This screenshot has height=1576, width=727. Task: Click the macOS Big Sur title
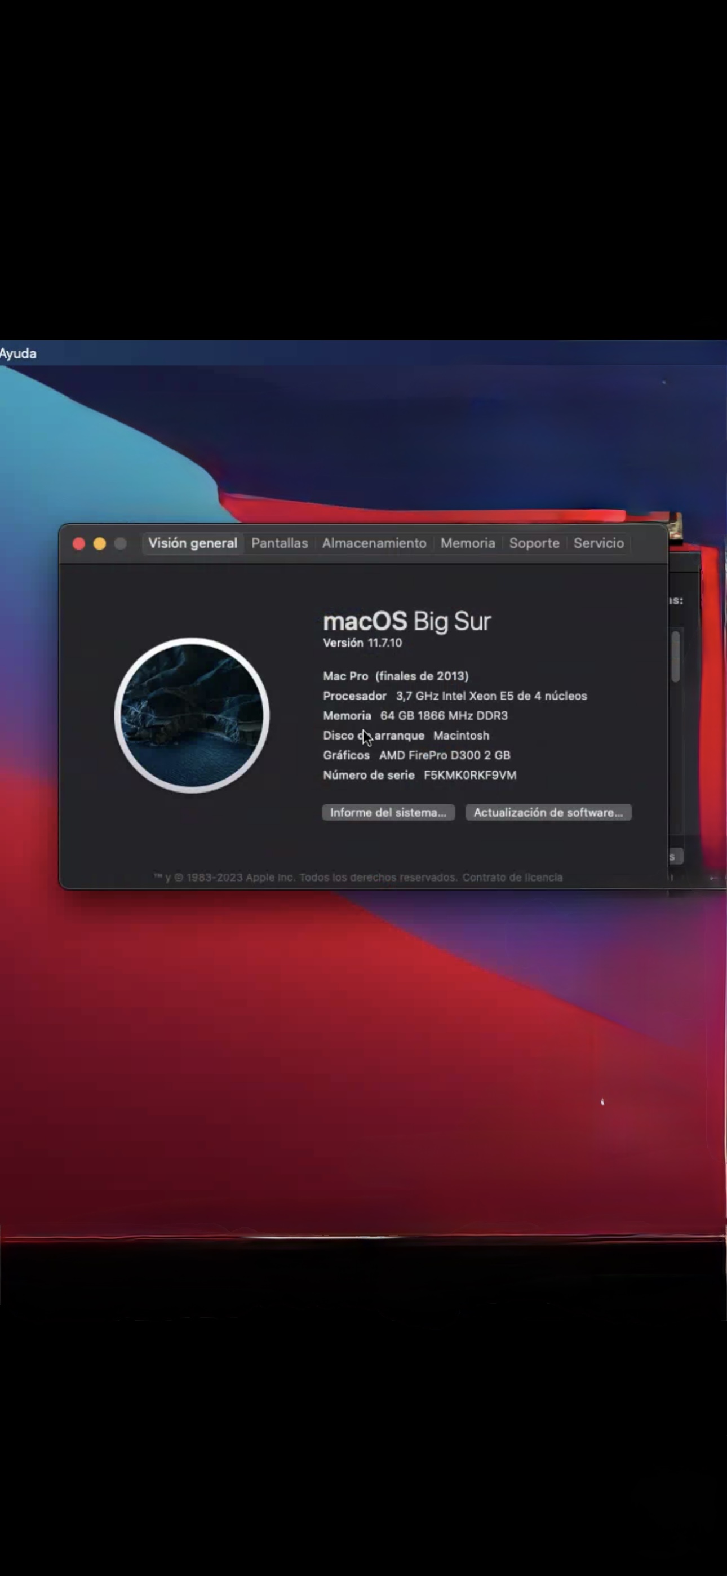tap(407, 621)
